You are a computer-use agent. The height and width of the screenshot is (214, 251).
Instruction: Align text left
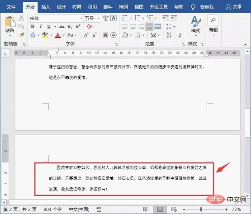pos(125,26)
